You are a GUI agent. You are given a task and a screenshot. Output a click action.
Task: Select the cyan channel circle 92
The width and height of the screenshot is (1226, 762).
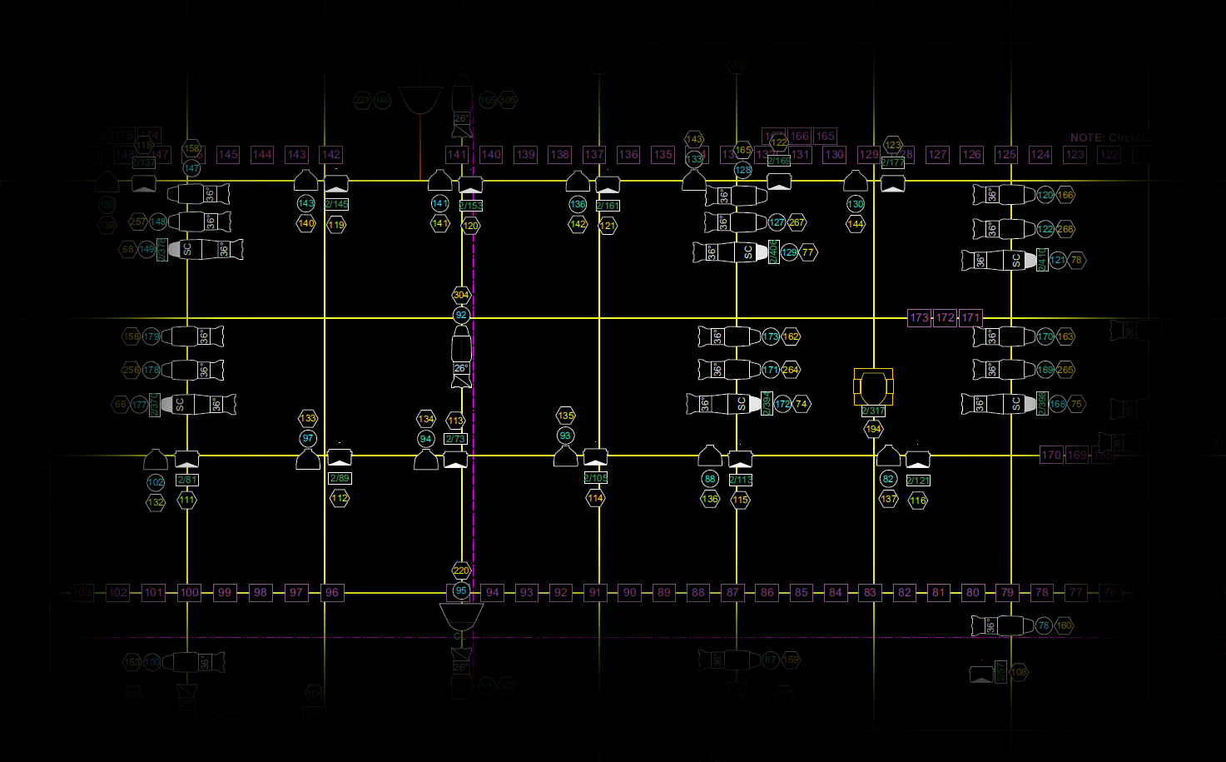point(461,316)
